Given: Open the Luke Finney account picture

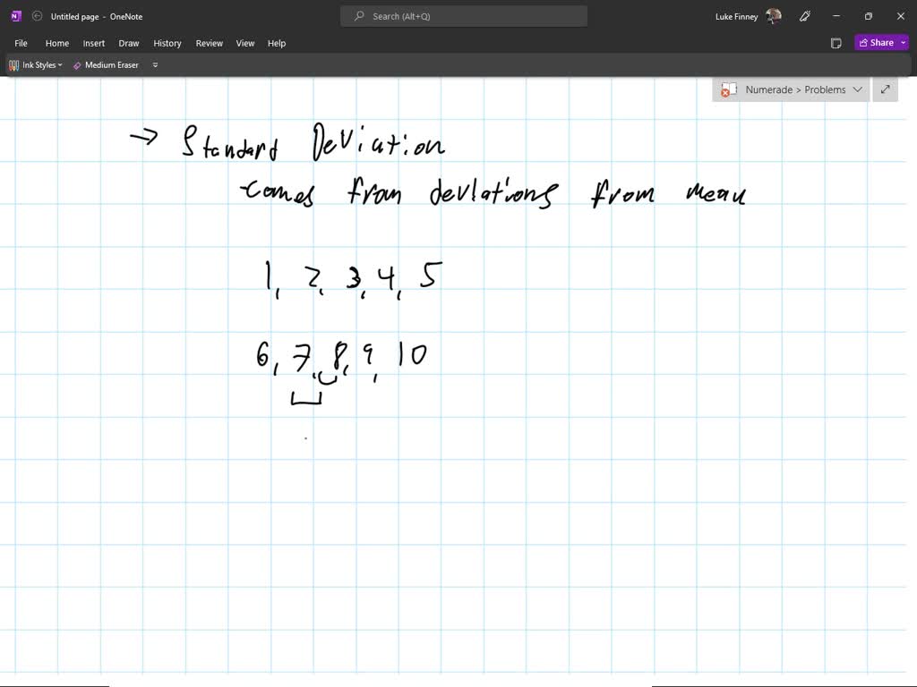Looking at the screenshot, I should tap(772, 15).
